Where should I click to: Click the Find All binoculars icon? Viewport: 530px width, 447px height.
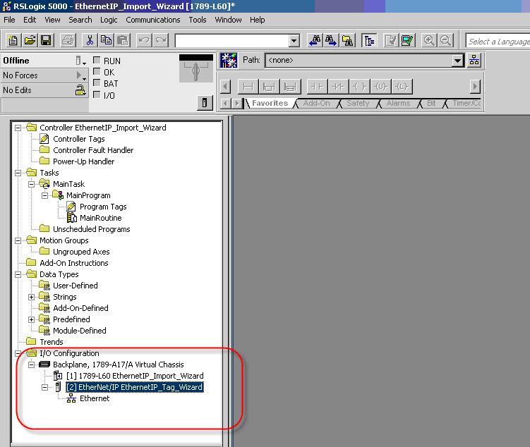(347, 41)
